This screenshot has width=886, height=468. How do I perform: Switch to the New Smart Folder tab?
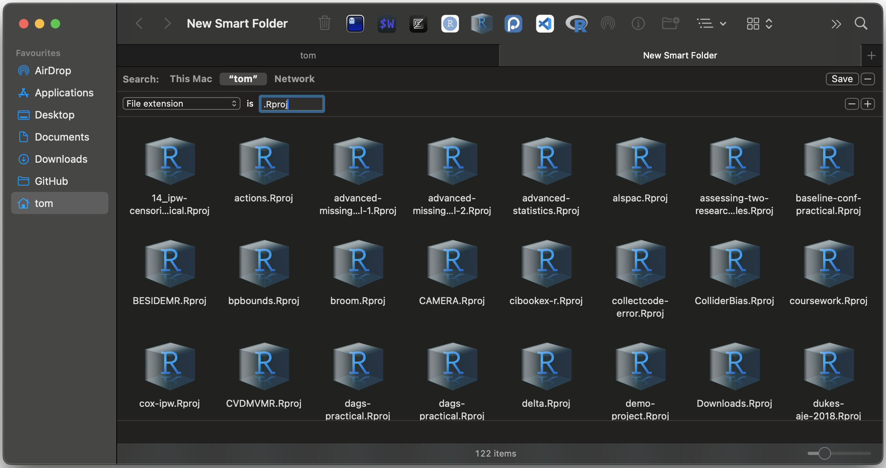pos(680,55)
